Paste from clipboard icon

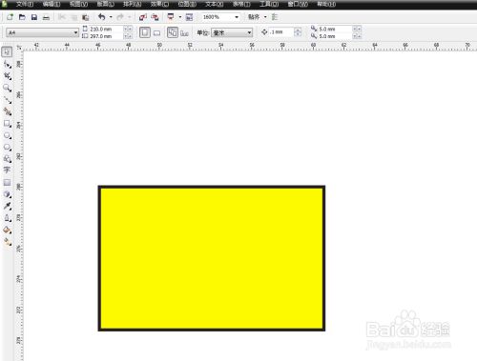click(85, 17)
